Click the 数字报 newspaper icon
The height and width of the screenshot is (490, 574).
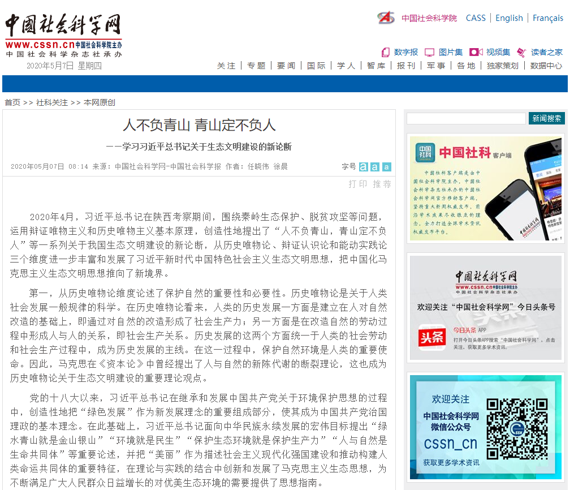385,52
